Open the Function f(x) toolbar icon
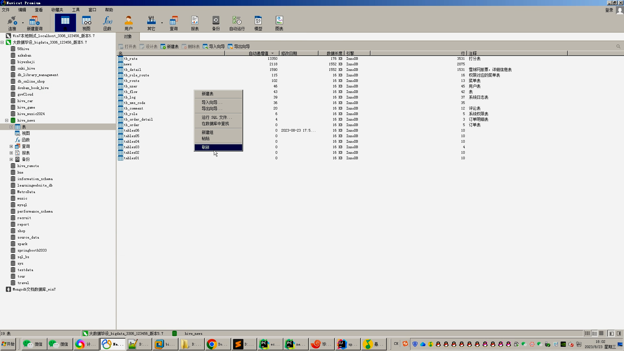 coord(107,23)
